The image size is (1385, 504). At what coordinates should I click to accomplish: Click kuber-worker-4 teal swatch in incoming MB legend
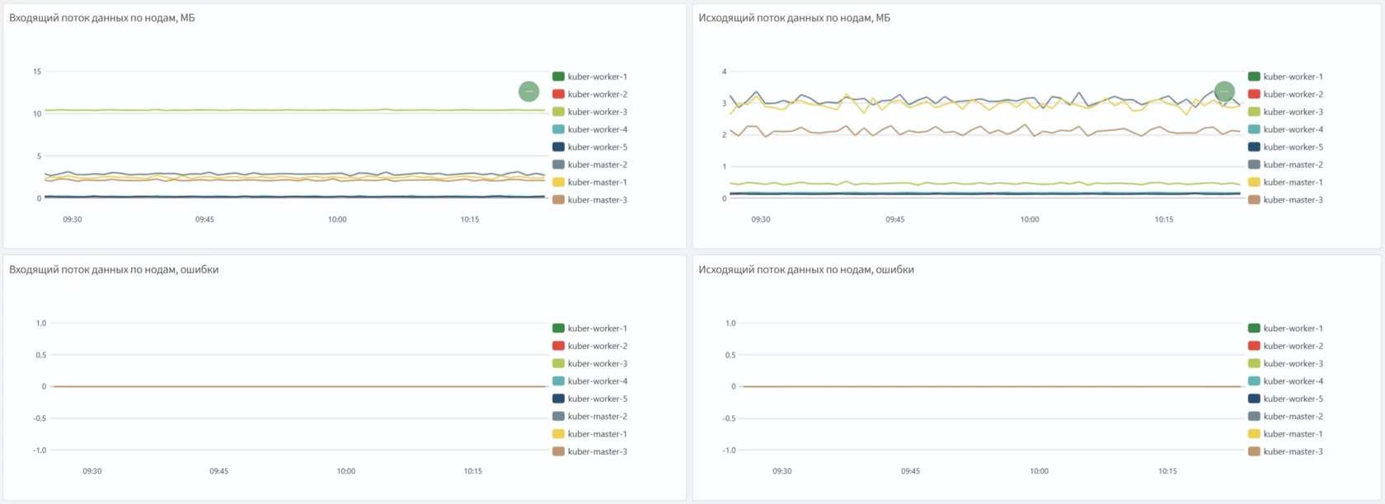pyautogui.click(x=558, y=129)
